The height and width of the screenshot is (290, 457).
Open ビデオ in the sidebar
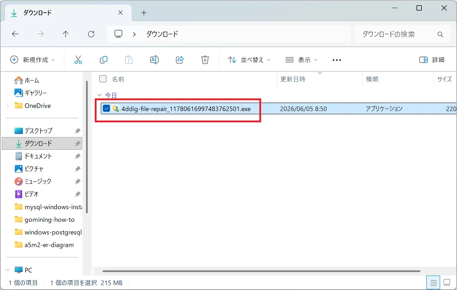pos(31,194)
